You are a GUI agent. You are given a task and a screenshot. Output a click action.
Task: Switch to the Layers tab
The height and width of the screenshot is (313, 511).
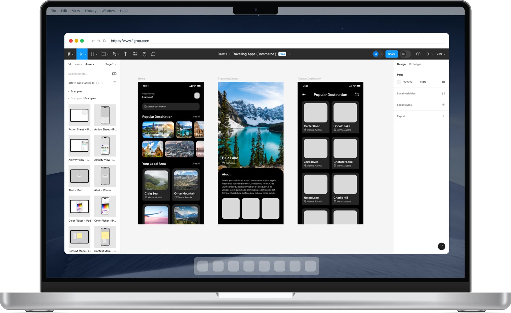pos(77,64)
